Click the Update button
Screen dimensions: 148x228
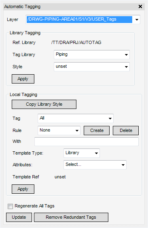point(19,217)
